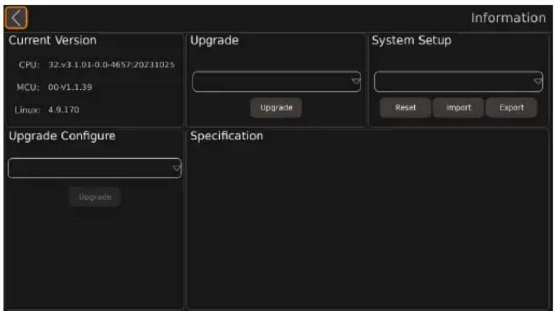The image size is (555, 311).
Task: Go back using the arrow icon
Action: 16,18
